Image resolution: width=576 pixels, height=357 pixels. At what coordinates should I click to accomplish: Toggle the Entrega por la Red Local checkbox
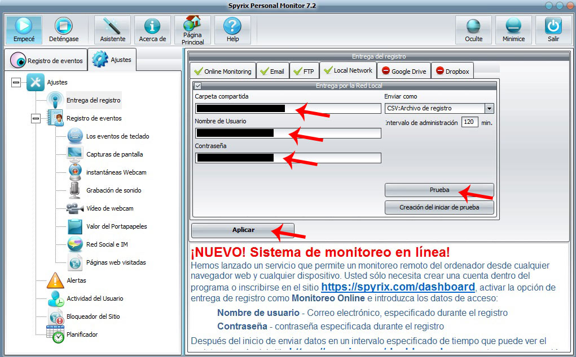tap(197, 86)
